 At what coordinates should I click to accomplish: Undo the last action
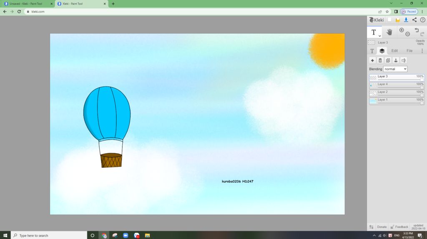click(x=417, y=30)
